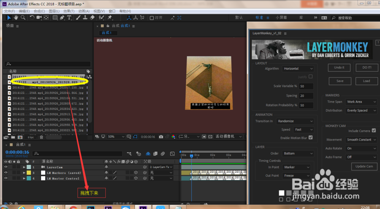Click the snapshot camera icon in viewer
The width and height of the screenshot is (380, 209).
pyautogui.click(x=161, y=137)
